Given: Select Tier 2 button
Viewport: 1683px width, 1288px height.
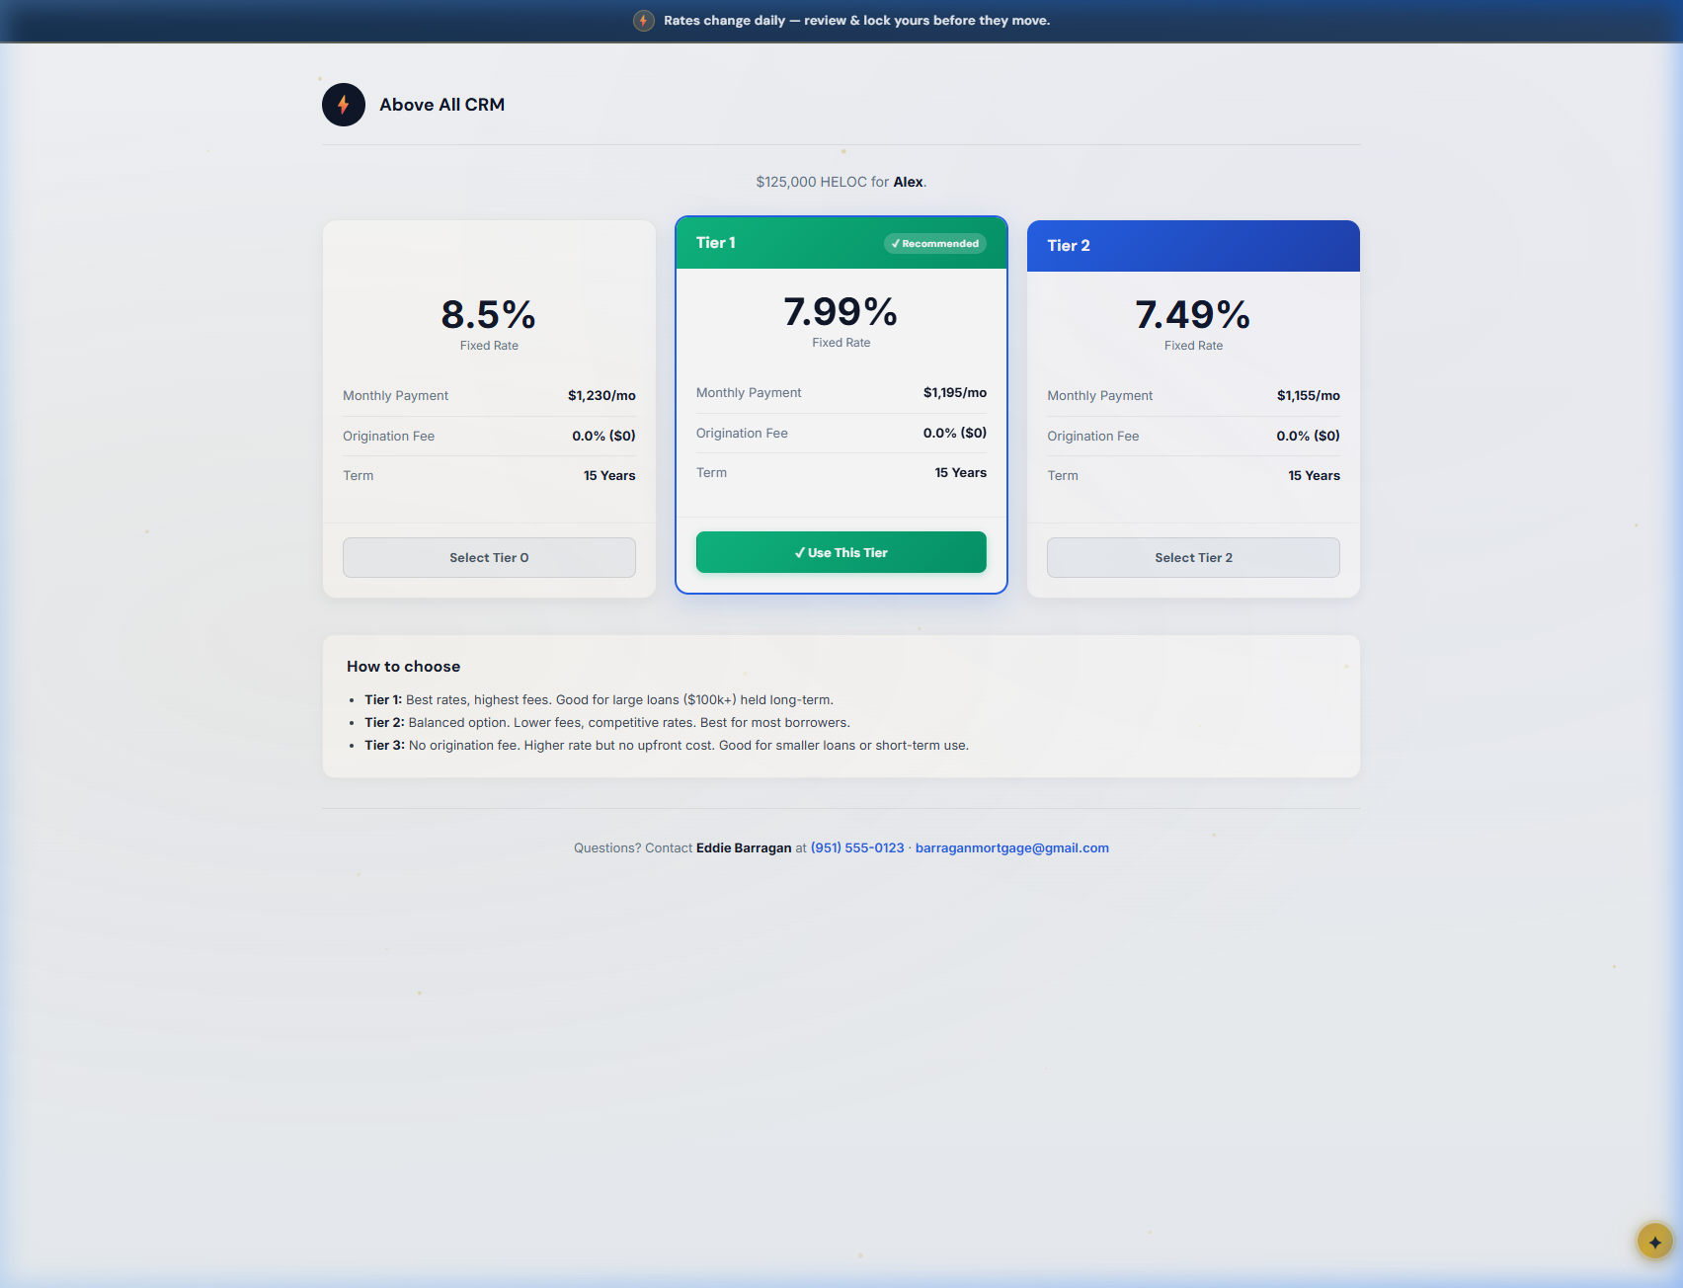Looking at the screenshot, I should click(x=1193, y=557).
